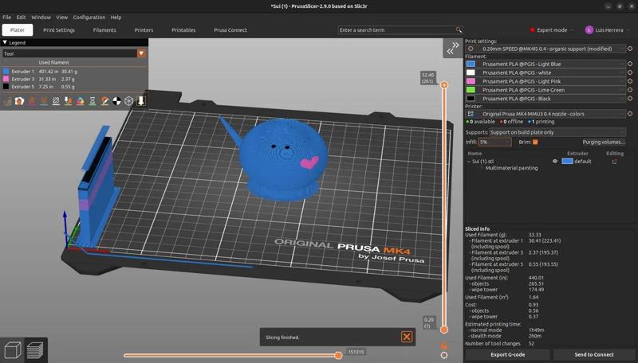Open the Supports dropdown
Screen dimensions: 638x363
[x=556, y=132]
